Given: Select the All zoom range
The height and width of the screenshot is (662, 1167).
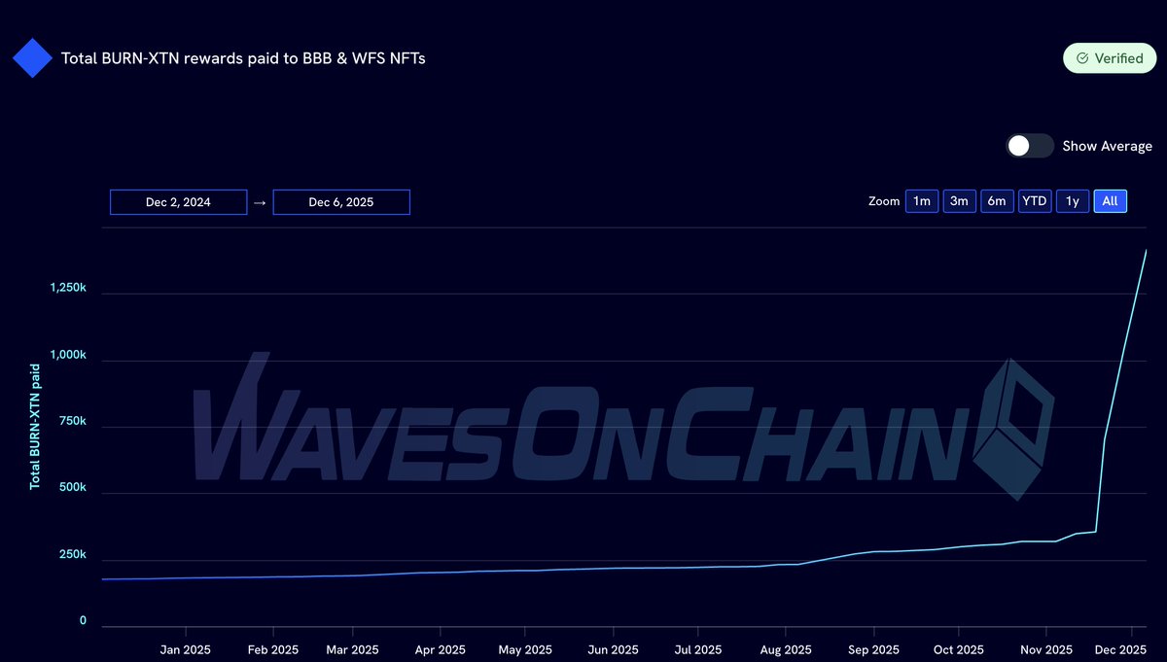Looking at the screenshot, I should point(1111,201).
